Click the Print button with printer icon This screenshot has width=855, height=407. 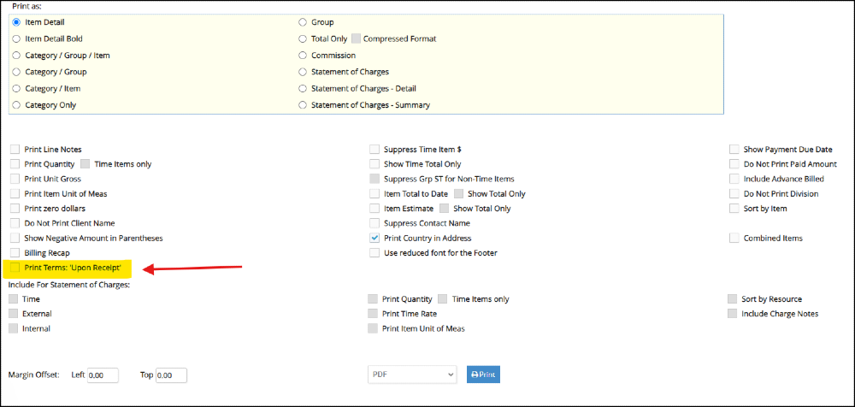[483, 375]
